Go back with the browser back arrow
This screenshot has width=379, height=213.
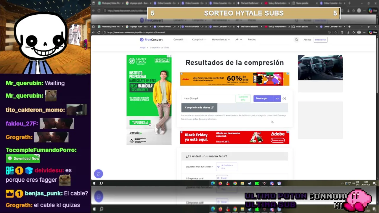(94, 32)
